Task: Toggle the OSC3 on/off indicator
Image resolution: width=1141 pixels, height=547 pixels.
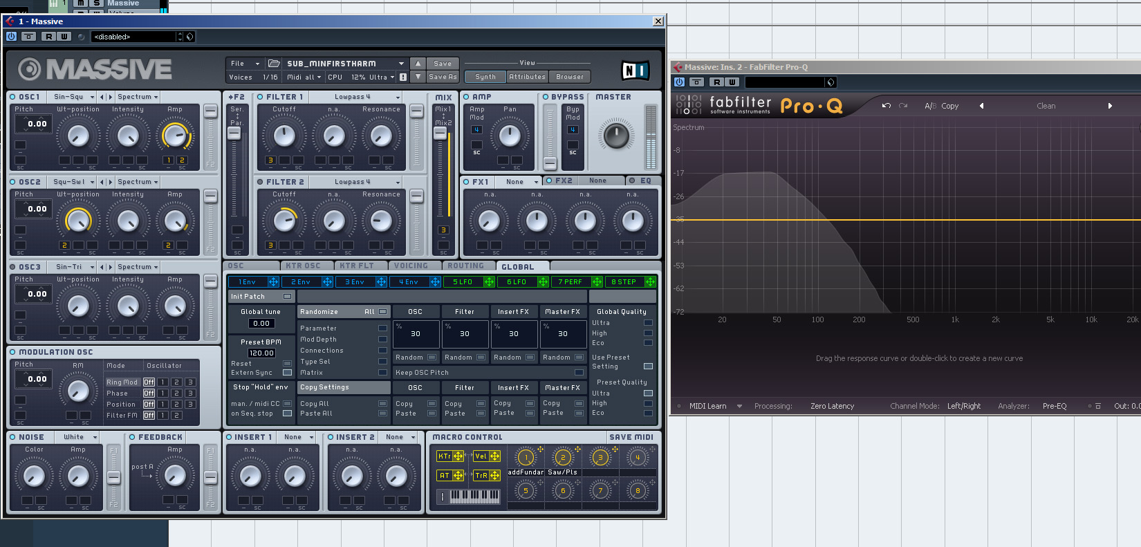Action: (x=12, y=267)
